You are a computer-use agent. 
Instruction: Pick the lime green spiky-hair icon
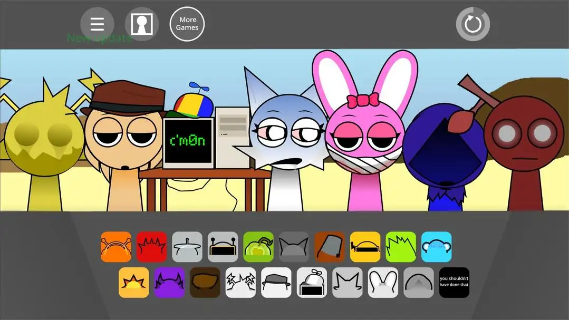(401, 247)
